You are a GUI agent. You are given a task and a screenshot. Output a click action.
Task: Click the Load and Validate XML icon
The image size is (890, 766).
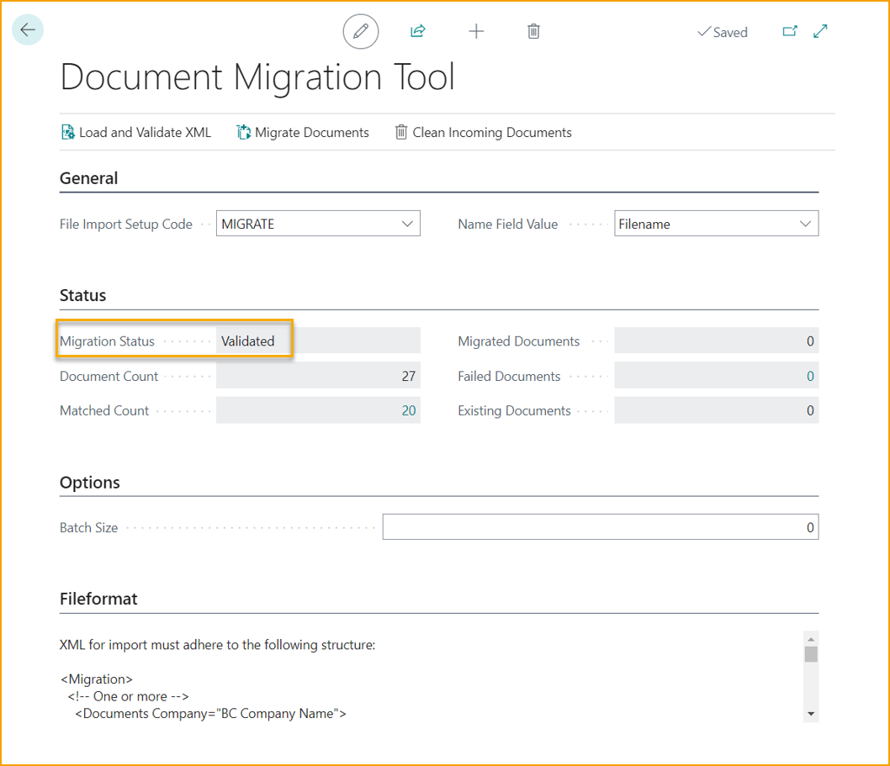(x=67, y=132)
